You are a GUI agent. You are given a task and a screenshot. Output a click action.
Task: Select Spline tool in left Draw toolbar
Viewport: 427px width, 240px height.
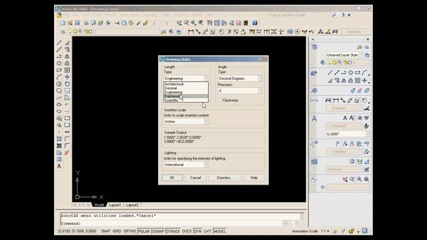point(59,97)
